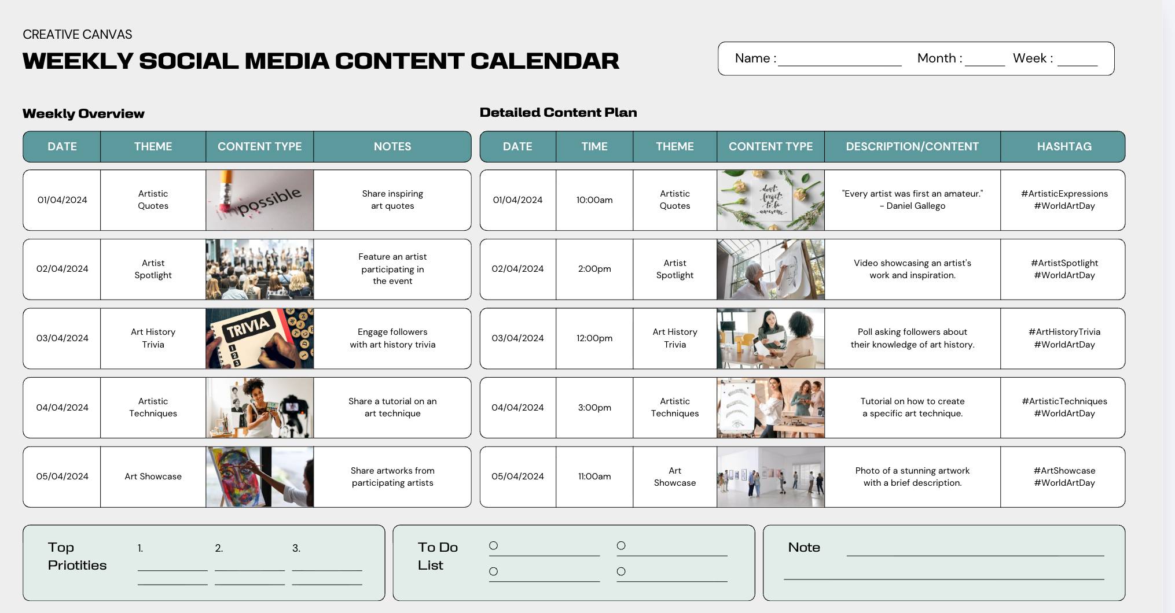This screenshot has width=1175, height=613.
Task: Click the Weekly Overview THEME header
Action: [x=153, y=146]
